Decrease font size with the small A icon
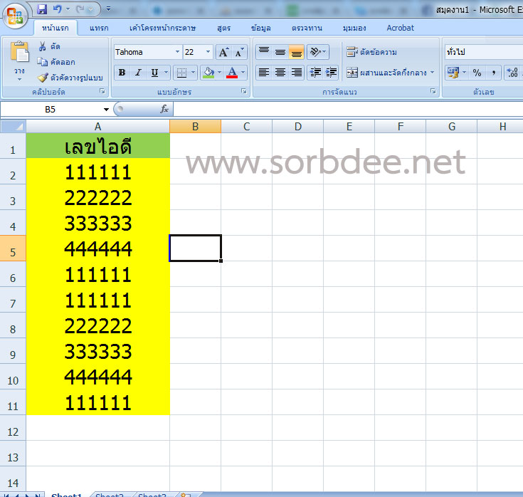 pos(240,53)
